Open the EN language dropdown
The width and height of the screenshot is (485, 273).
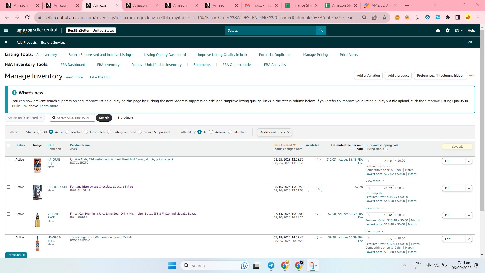click(x=459, y=30)
